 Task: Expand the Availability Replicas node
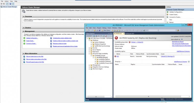pyautogui.click(x=95, y=60)
